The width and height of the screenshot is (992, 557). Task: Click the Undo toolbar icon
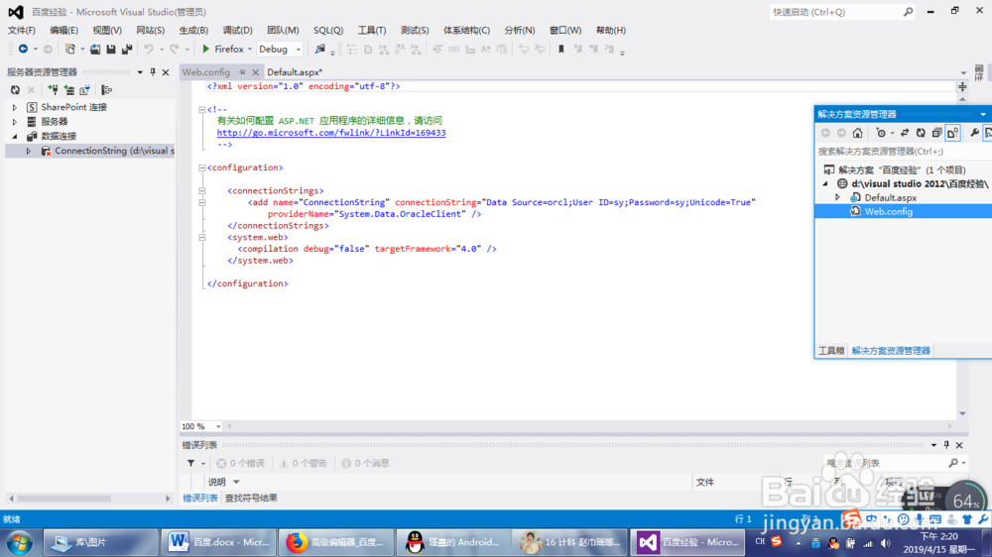(x=149, y=49)
